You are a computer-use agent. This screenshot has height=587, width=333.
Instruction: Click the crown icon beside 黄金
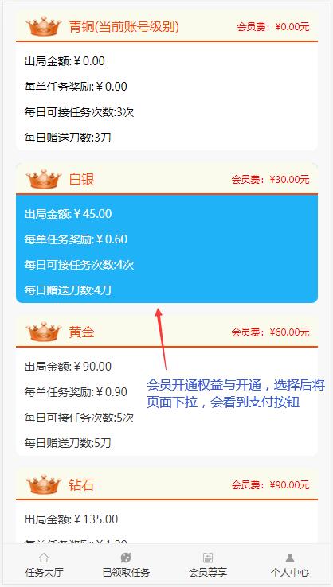pos(44,332)
